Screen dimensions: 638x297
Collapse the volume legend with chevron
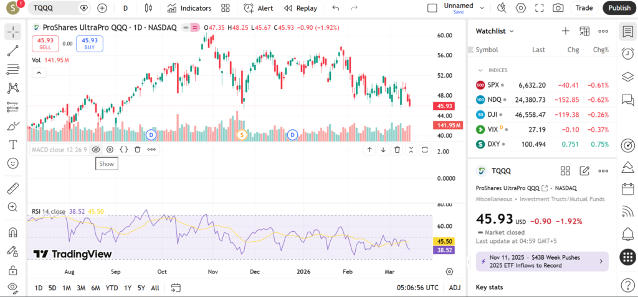39,73
